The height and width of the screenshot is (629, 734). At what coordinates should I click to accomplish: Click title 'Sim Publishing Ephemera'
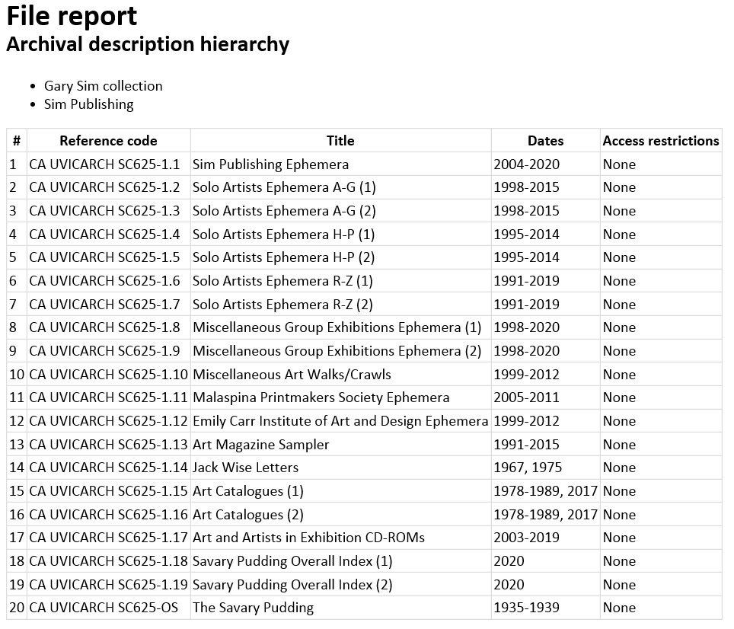click(270, 164)
